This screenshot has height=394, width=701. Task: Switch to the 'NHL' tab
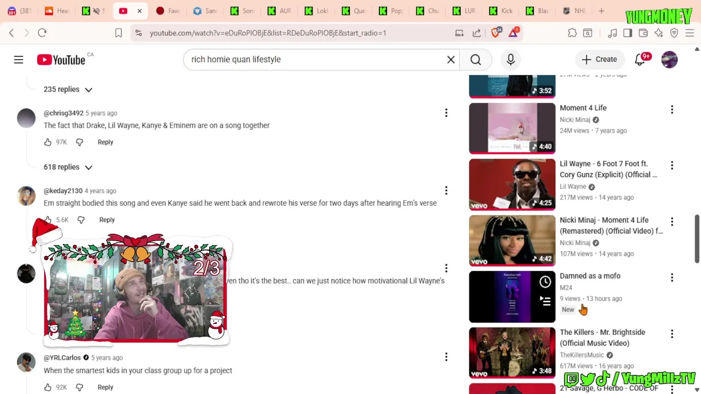click(x=574, y=11)
